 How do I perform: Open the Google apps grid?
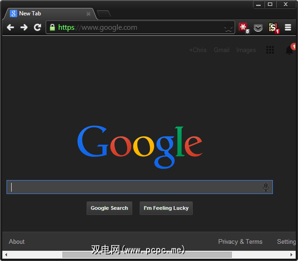[270, 50]
